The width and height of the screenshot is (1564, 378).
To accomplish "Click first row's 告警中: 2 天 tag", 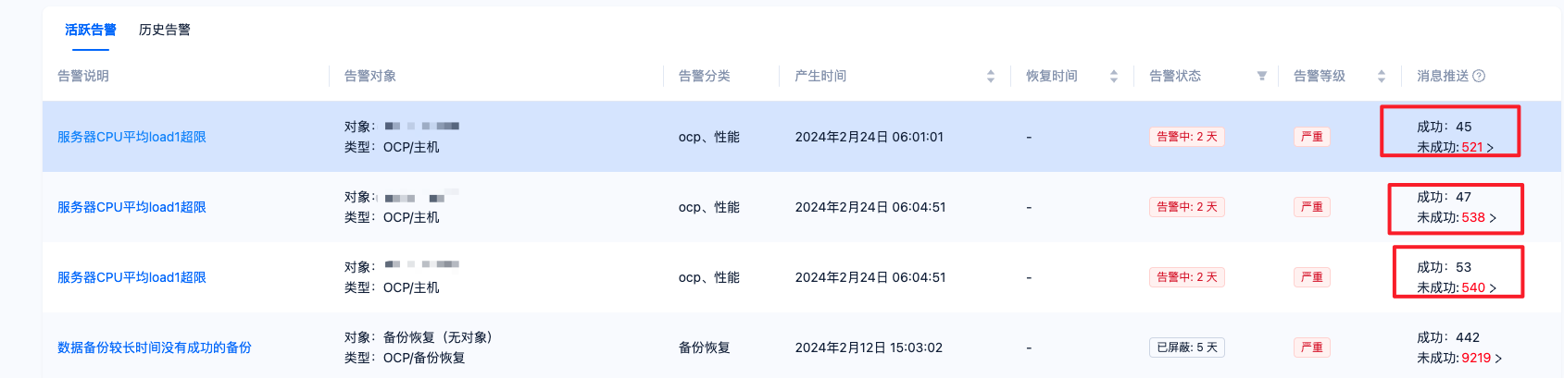I will [1187, 137].
